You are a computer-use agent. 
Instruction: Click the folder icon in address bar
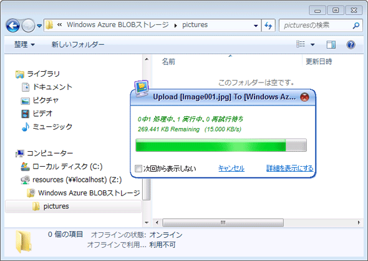tap(49, 25)
